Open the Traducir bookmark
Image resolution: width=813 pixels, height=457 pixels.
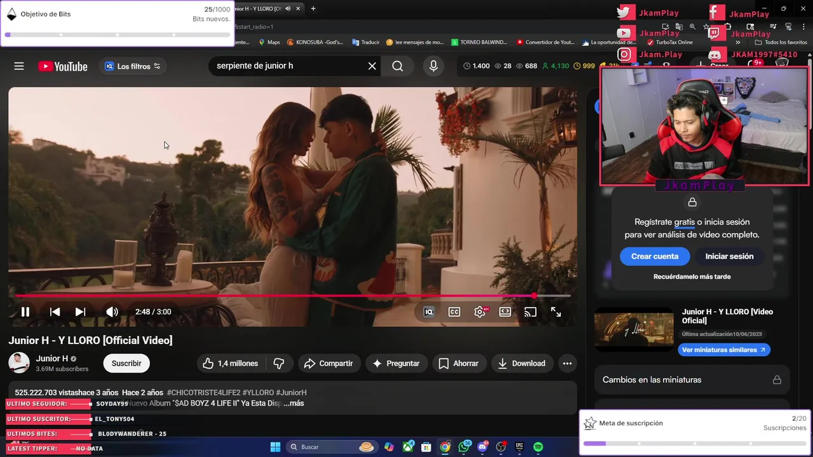pos(365,42)
